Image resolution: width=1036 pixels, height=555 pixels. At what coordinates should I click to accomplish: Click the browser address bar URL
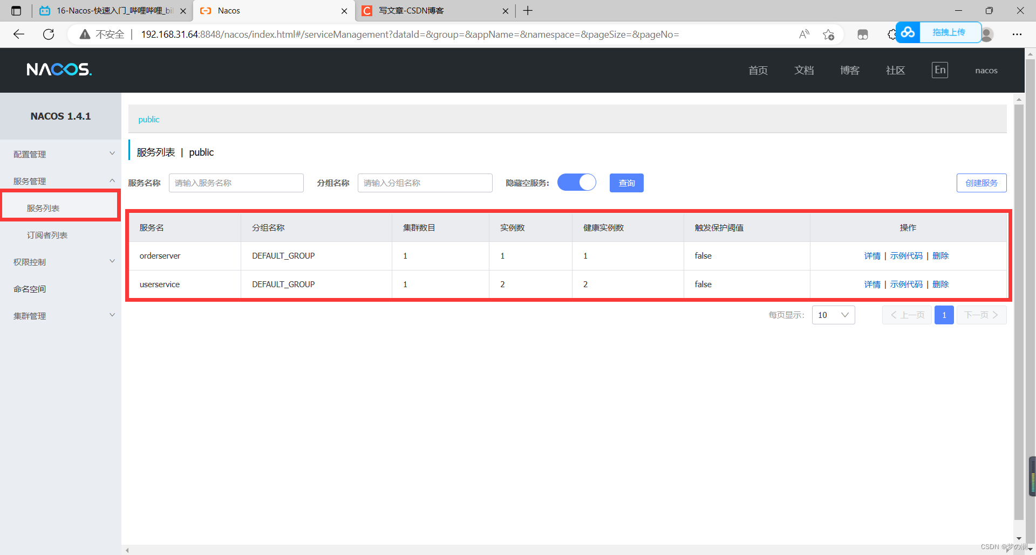[410, 34]
